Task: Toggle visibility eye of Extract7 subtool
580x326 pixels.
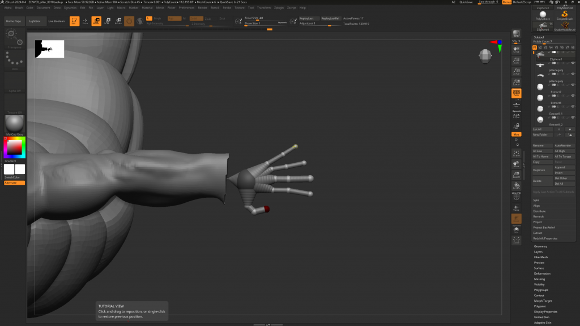Action: 573,85
